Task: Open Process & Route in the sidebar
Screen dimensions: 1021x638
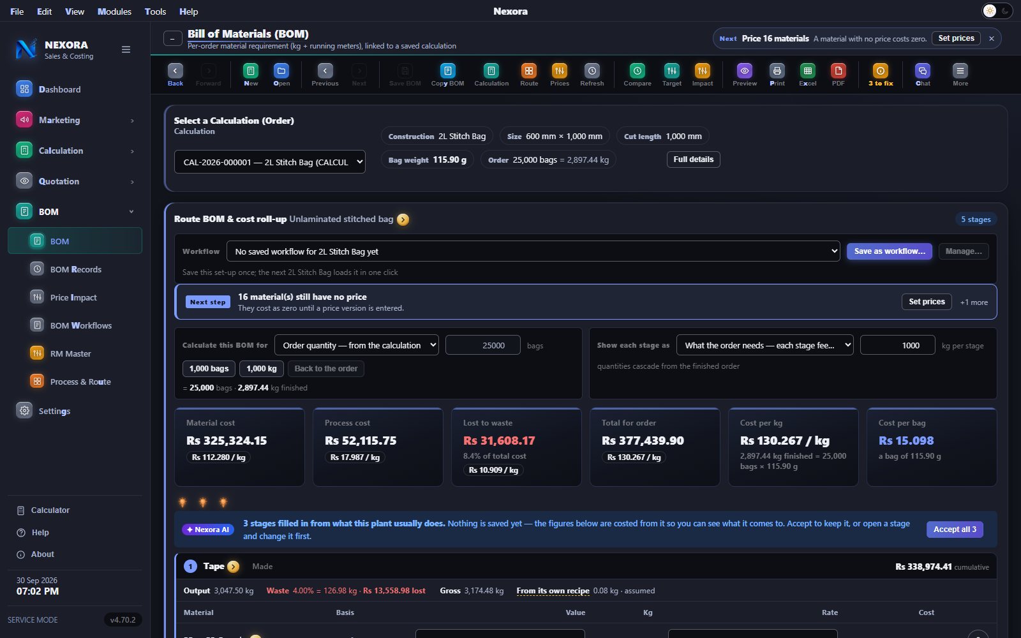Action: pyautogui.click(x=75, y=382)
